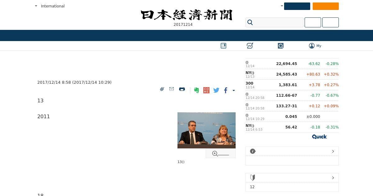373x196 pixels.
Task: Click the 0.045 yield row
Action: pyautogui.click(x=292, y=117)
